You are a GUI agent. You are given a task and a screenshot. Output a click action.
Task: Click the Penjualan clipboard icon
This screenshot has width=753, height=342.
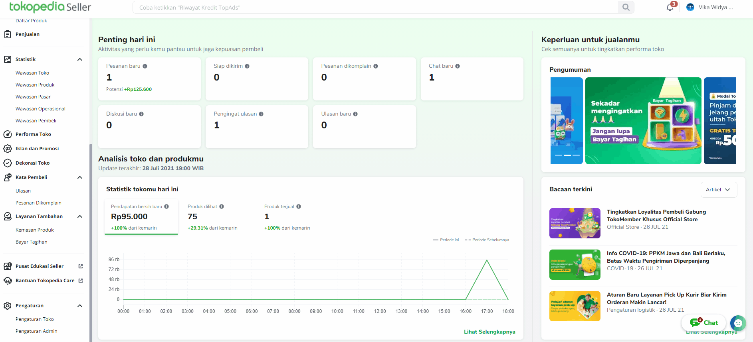(8, 34)
